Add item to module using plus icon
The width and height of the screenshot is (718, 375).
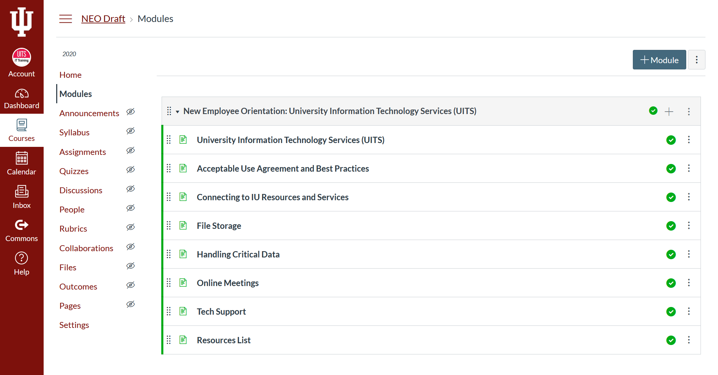coord(669,112)
